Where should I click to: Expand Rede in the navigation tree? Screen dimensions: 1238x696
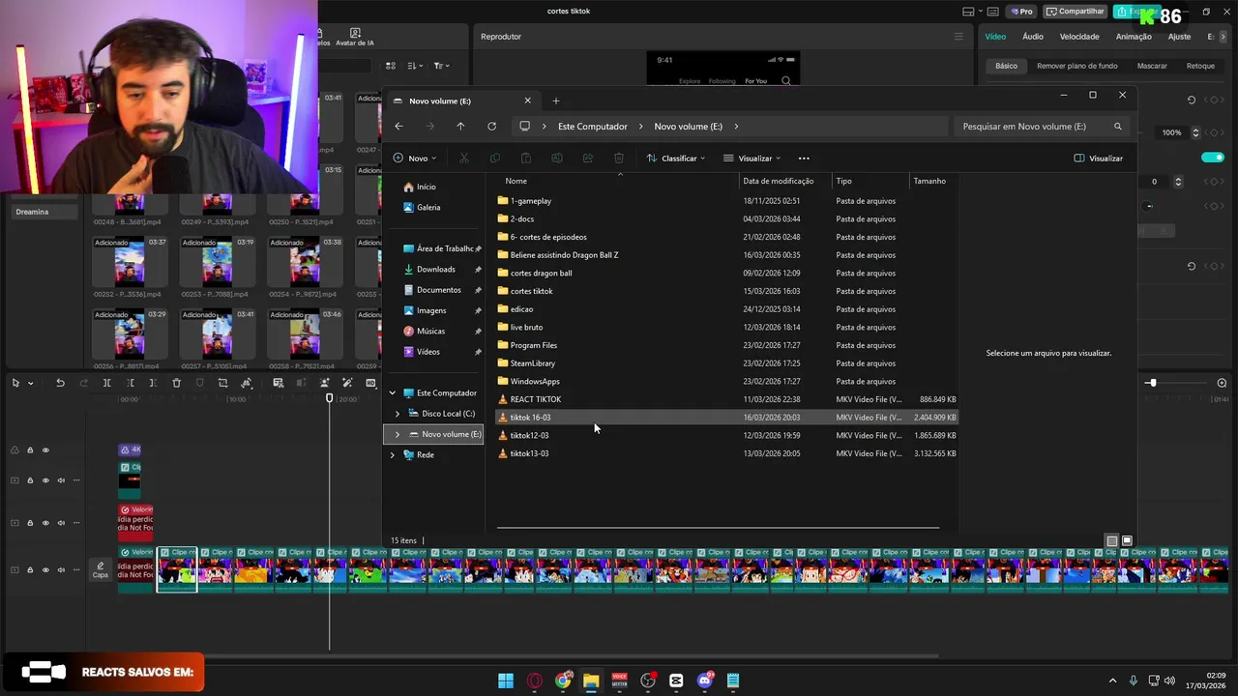click(x=393, y=454)
